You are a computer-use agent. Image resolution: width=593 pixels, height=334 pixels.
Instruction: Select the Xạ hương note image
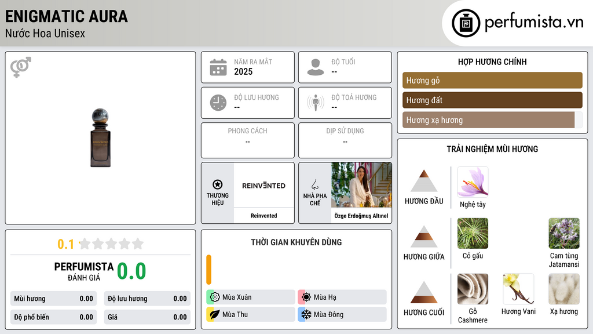[x=564, y=289]
